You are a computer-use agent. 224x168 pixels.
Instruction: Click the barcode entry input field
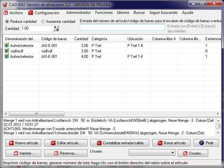(x=122, y=27)
